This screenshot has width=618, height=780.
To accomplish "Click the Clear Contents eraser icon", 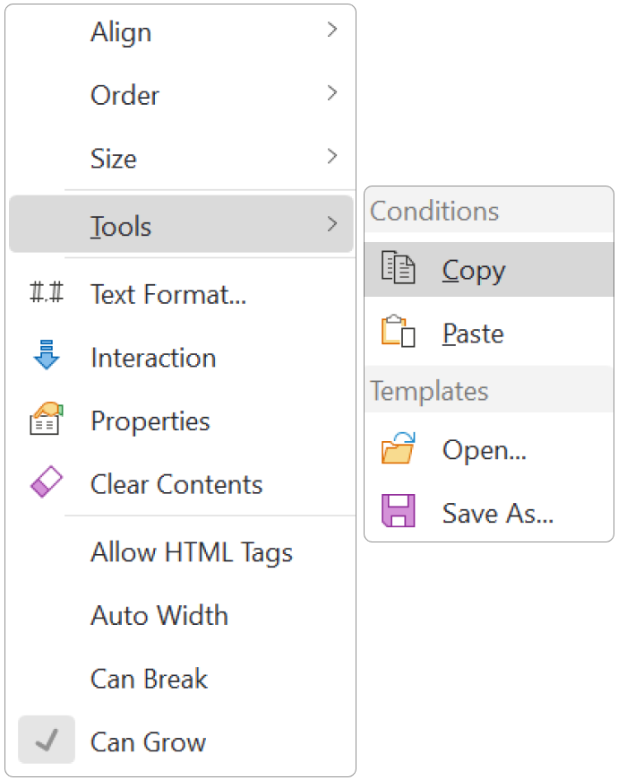I will pyautogui.click(x=46, y=484).
